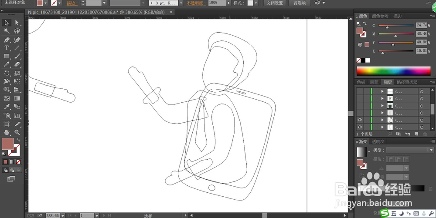Click the Change Screen Mode icon
Image resolution: width=436 pixels, height=218 pixels.
coord(11,179)
